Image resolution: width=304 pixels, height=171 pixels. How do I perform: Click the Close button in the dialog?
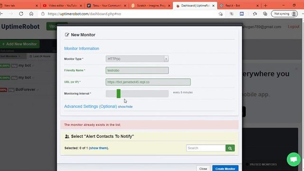203,169
